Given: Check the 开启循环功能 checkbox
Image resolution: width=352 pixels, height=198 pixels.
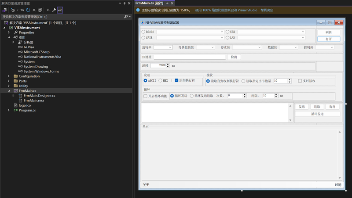Looking at the screenshot, I should 146,96.
